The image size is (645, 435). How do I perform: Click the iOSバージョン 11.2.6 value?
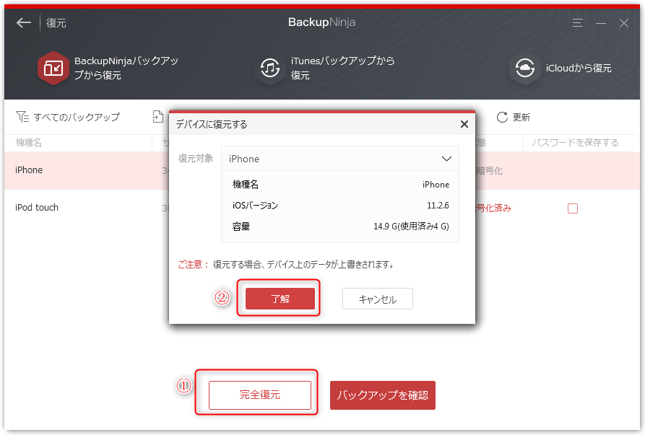pyautogui.click(x=438, y=205)
